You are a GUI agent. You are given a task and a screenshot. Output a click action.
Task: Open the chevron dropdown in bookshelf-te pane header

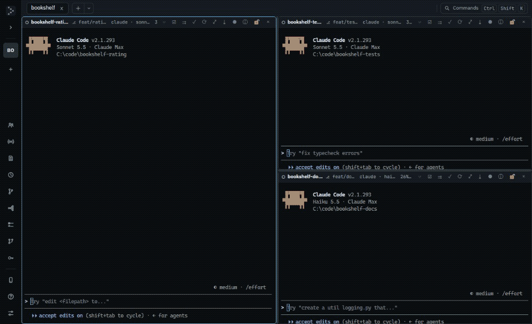(x=420, y=22)
